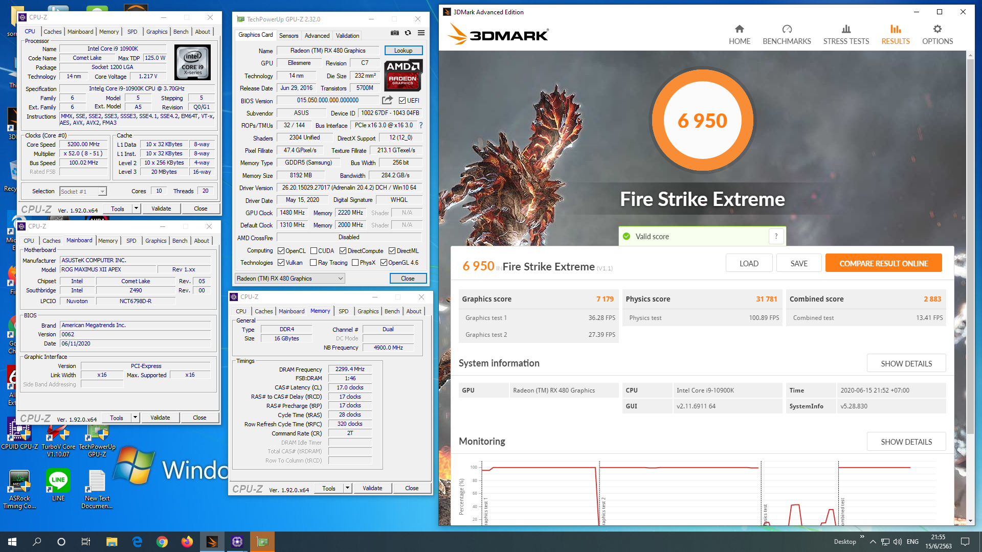Open Cortana circle on taskbar

coord(61,542)
